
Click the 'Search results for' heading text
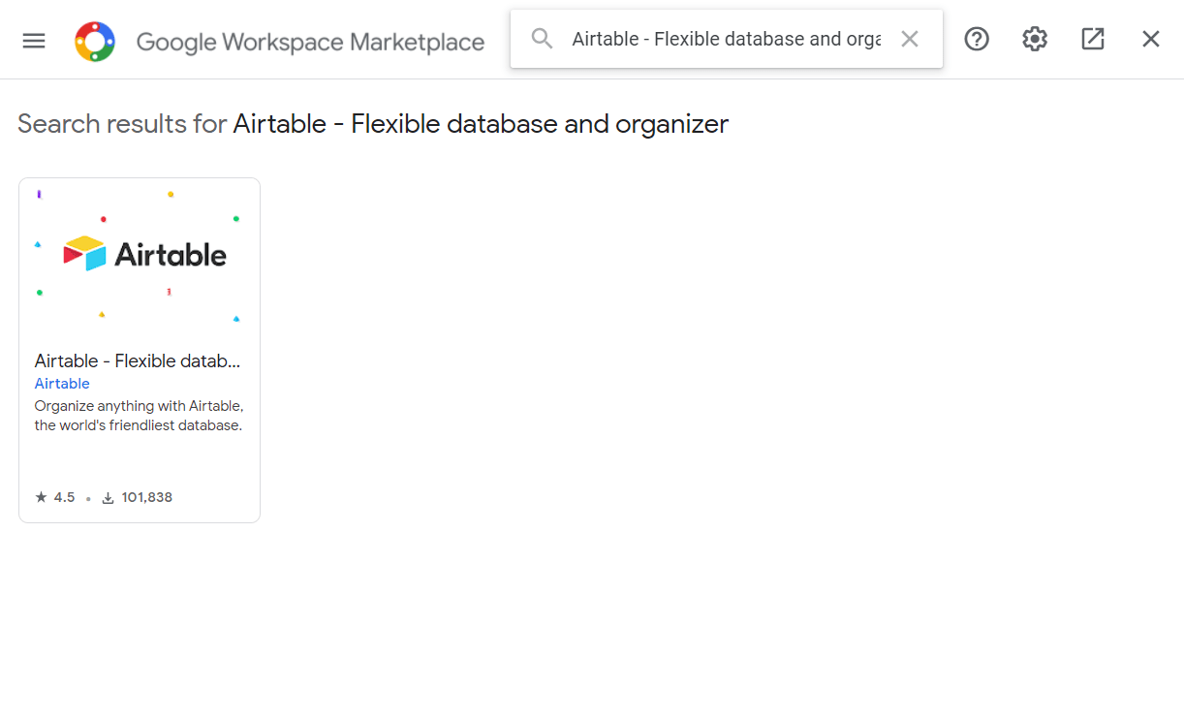(122, 124)
